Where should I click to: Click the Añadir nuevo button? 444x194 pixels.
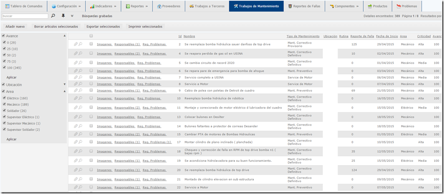[15, 27]
